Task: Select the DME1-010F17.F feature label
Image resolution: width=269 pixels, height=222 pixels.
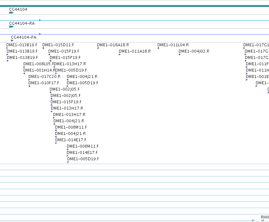Action: tap(44, 83)
